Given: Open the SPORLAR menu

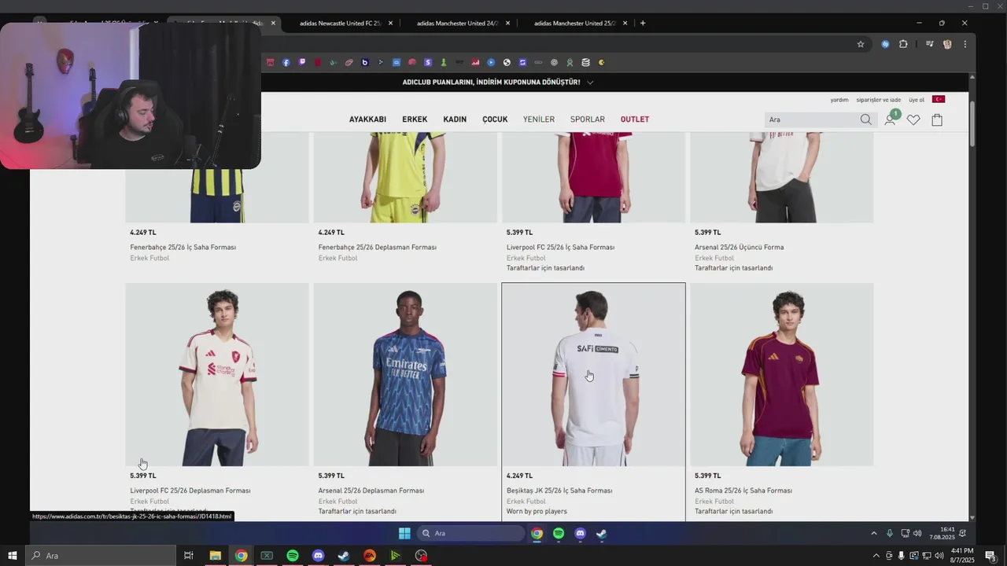Looking at the screenshot, I should tap(588, 119).
